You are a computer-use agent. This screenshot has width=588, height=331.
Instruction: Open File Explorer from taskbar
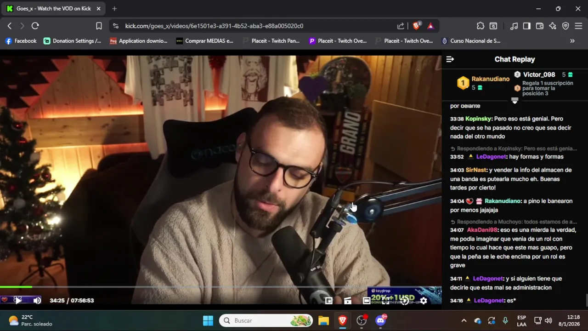tap(323, 320)
